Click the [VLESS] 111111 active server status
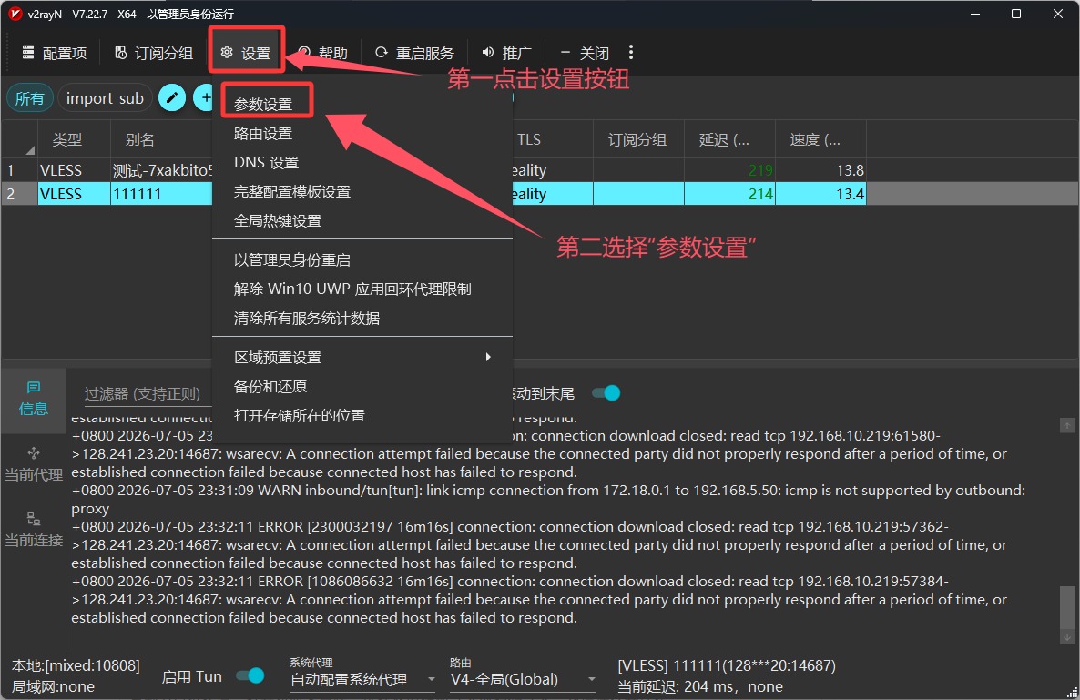 click(x=727, y=666)
